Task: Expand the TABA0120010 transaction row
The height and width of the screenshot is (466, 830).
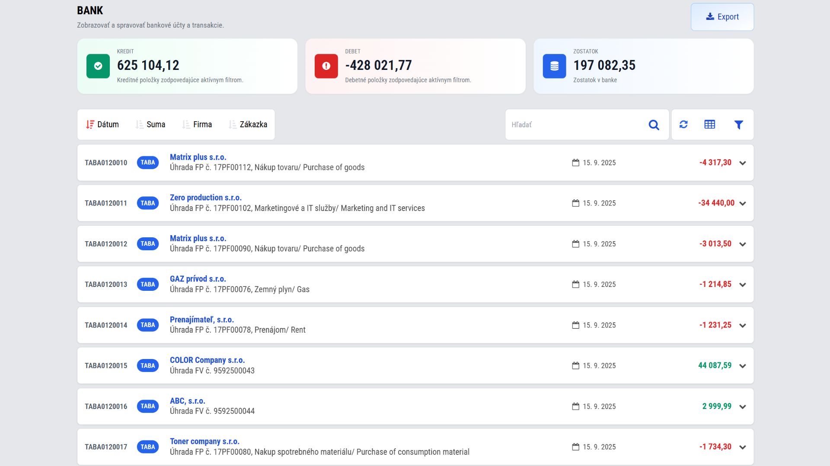Action: 742,163
